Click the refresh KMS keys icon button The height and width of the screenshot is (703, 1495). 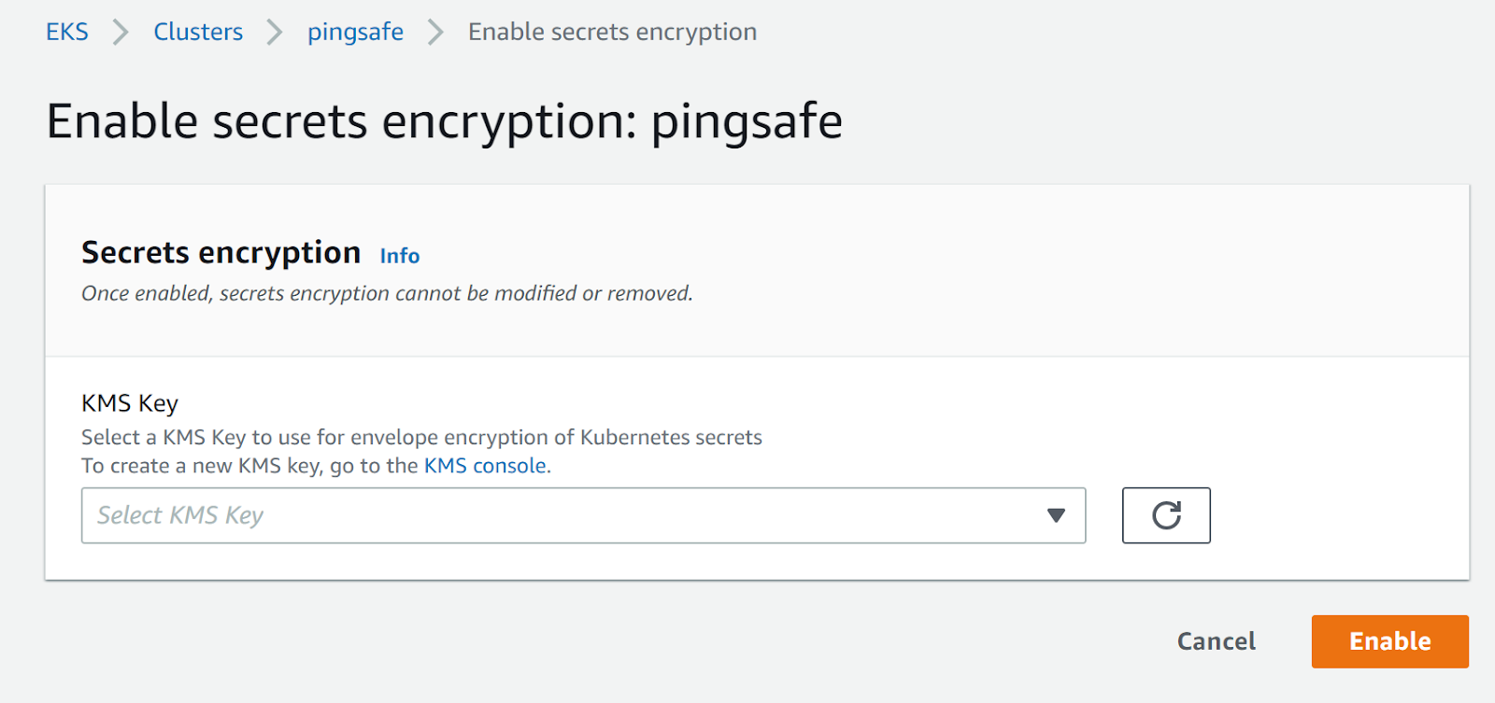tap(1165, 515)
